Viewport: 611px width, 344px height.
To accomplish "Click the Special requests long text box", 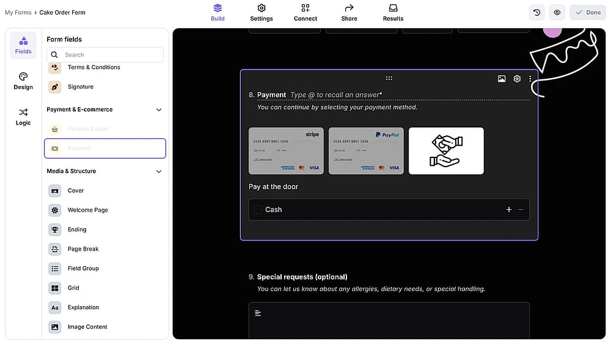I will click(389, 320).
